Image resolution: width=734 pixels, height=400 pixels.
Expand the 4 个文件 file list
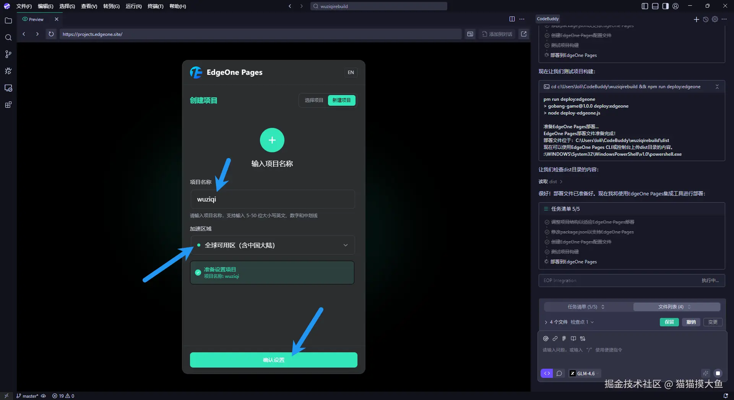556,322
